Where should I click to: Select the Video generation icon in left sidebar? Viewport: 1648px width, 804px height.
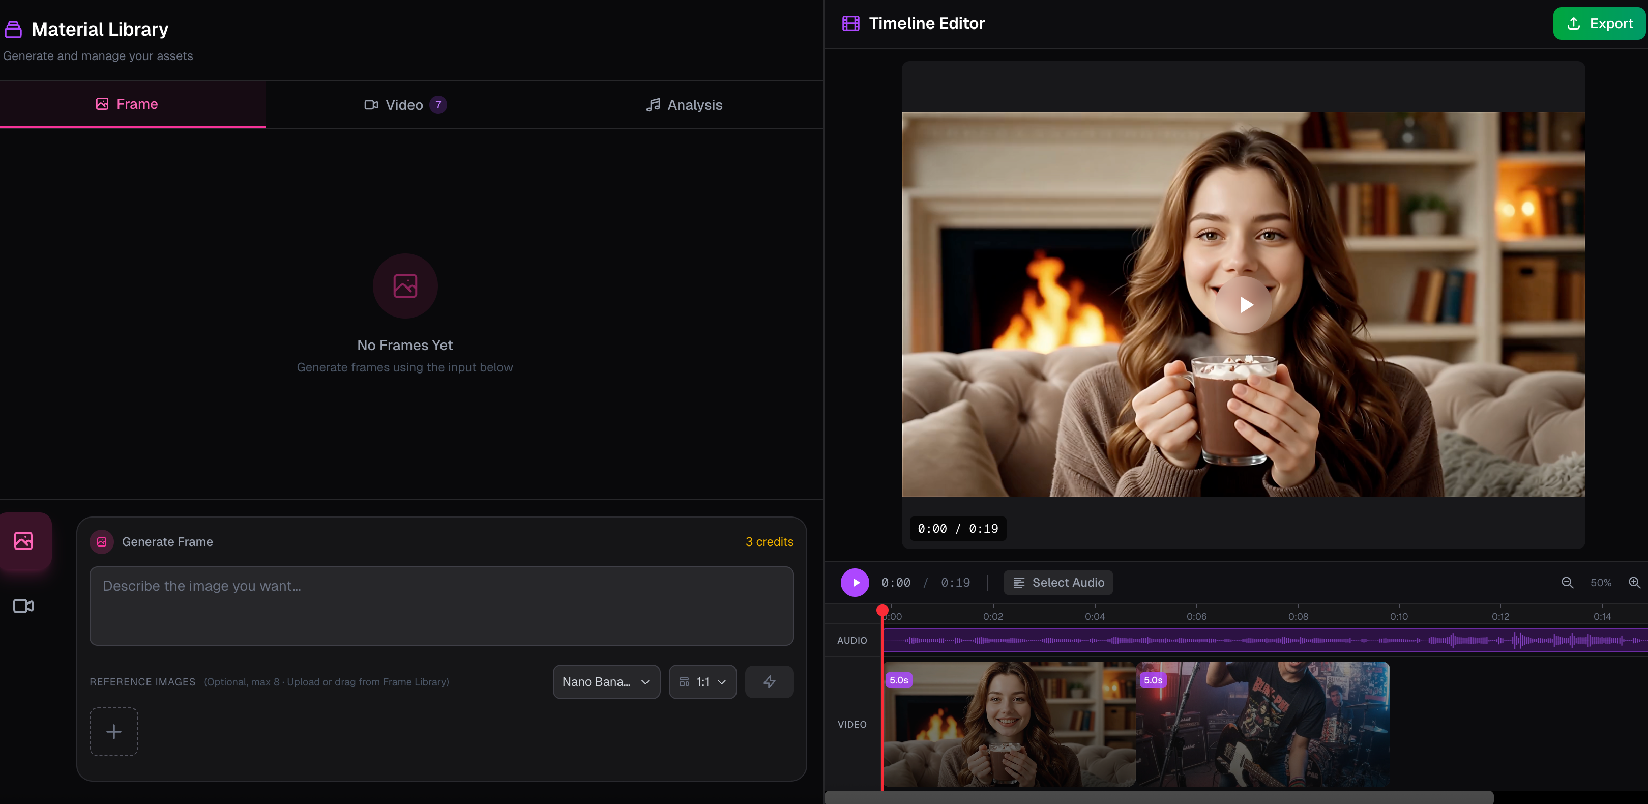pyautogui.click(x=23, y=606)
